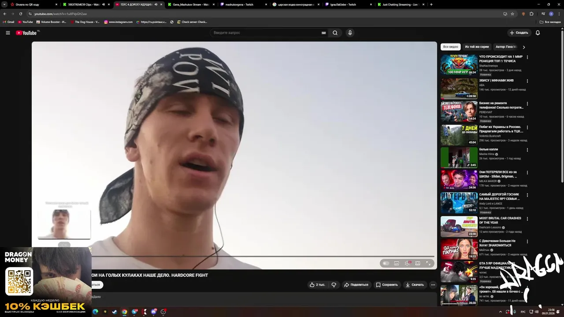
Task: Submit search with the magnifier button
Action: 335,33
